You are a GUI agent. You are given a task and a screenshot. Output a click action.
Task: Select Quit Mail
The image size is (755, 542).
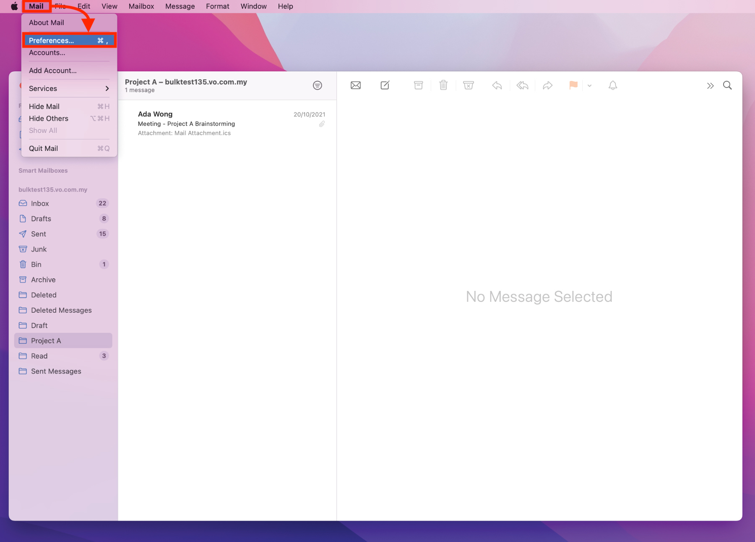pyautogui.click(x=44, y=148)
